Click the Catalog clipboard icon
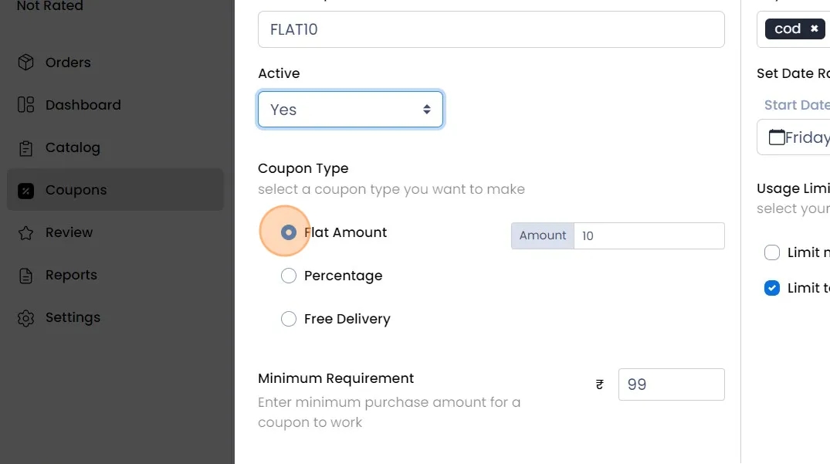Viewport: 830px width, 464px height. [26, 147]
